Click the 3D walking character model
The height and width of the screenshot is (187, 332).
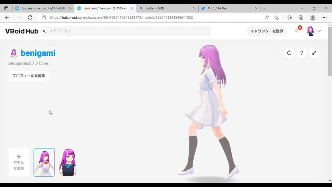pyautogui.click(x=209, y=112)
